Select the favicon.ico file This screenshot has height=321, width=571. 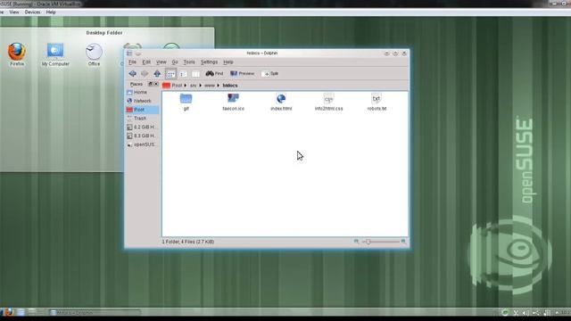click(234, 102)
